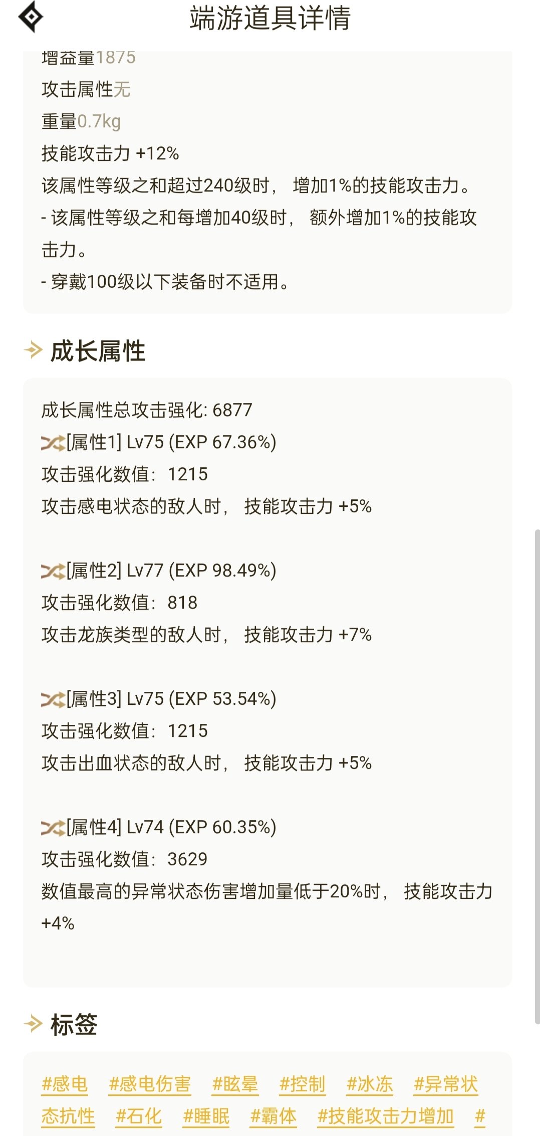540x1136 pixels.
Task: Click the arrow icon next to 成长属性
Action: click(34, 350)
